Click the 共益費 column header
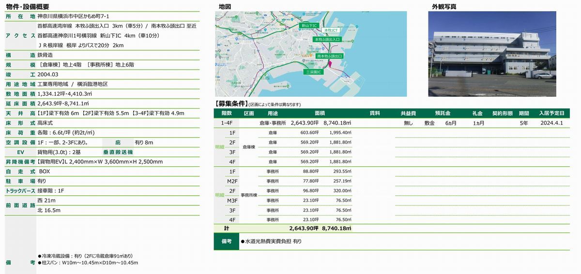The image size is (581, 274). point(408,113)
